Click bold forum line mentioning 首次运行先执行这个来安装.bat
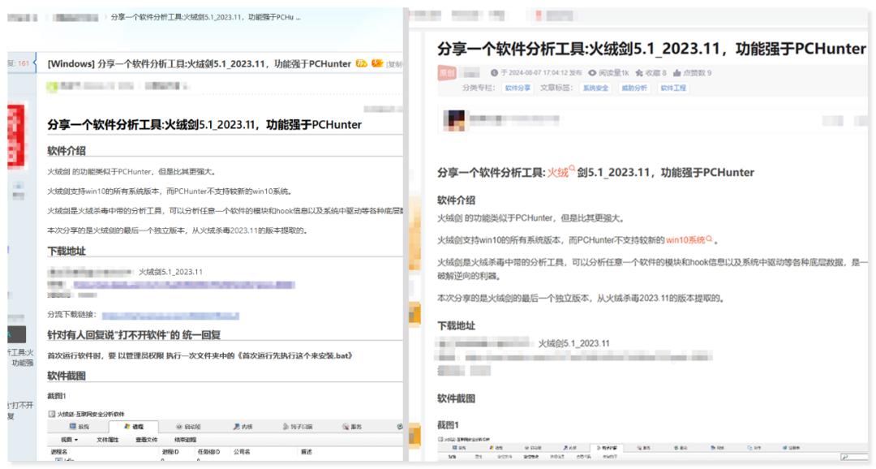Screen dimensions: 876x469 point(200,355)
